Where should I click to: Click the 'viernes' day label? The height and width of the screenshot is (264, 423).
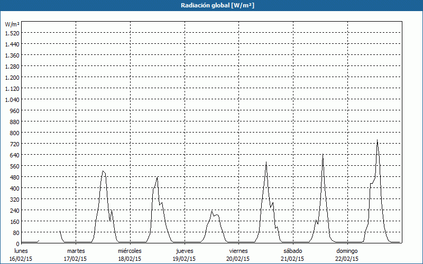(x=238, y=251)
